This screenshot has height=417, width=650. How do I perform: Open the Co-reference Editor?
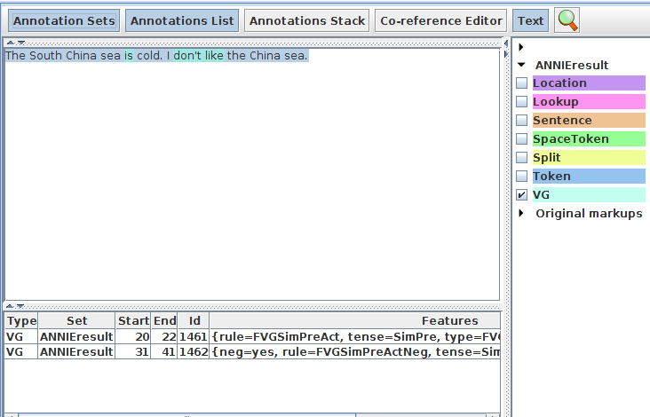441,20
